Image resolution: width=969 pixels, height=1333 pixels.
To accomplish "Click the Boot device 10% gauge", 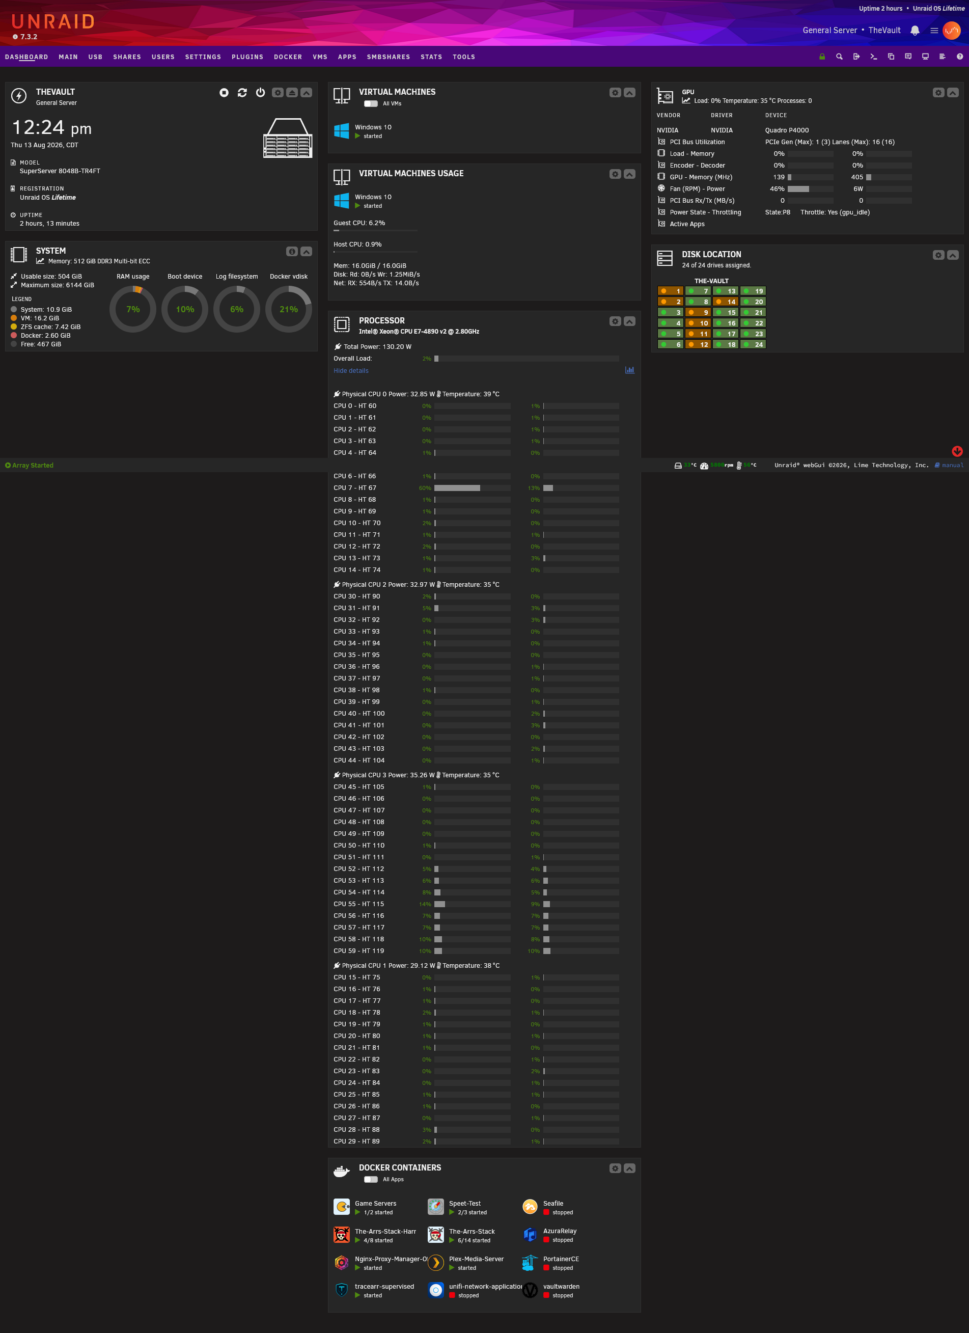I will click(x=184, y=309).
